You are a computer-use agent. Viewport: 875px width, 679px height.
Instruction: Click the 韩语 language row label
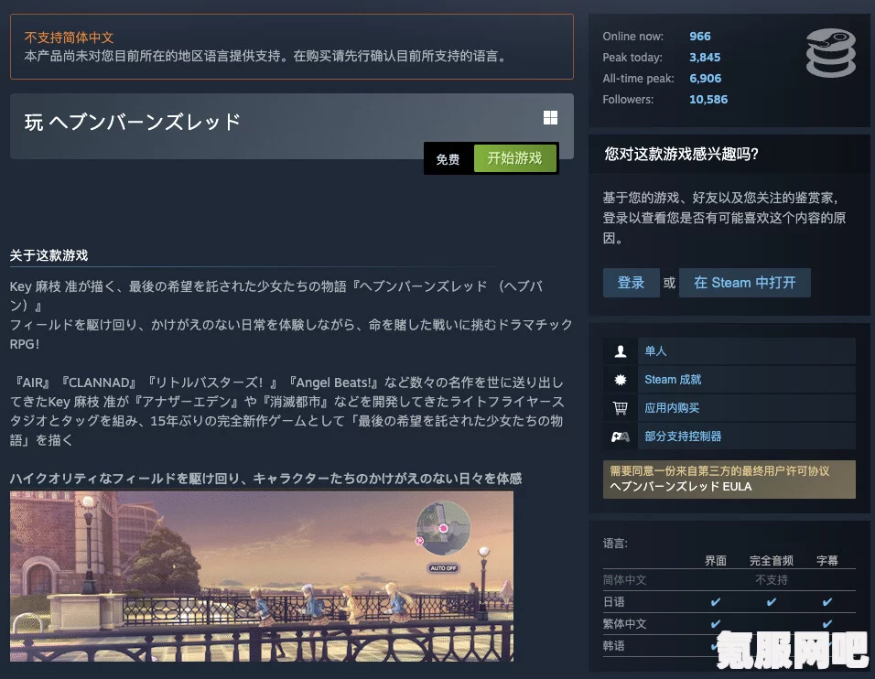614,645
